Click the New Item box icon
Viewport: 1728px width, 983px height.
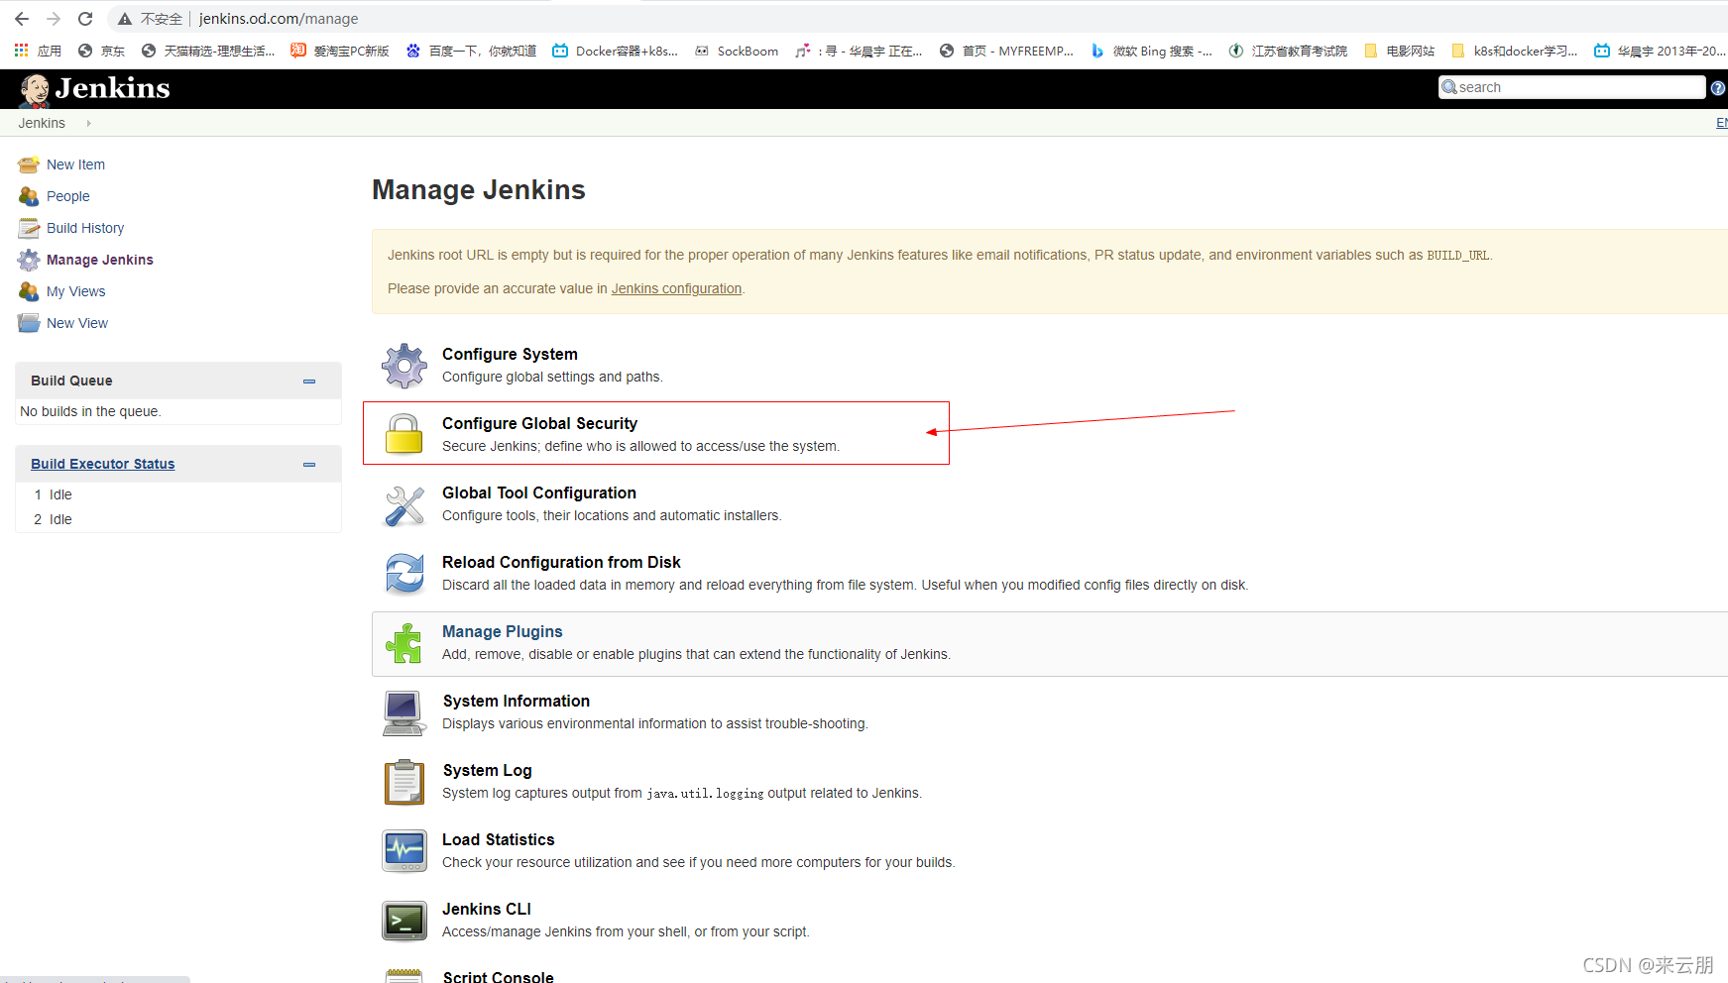29,164
